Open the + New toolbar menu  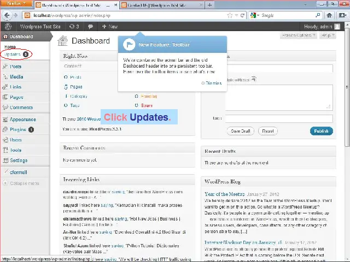click(x=110, y=27)
